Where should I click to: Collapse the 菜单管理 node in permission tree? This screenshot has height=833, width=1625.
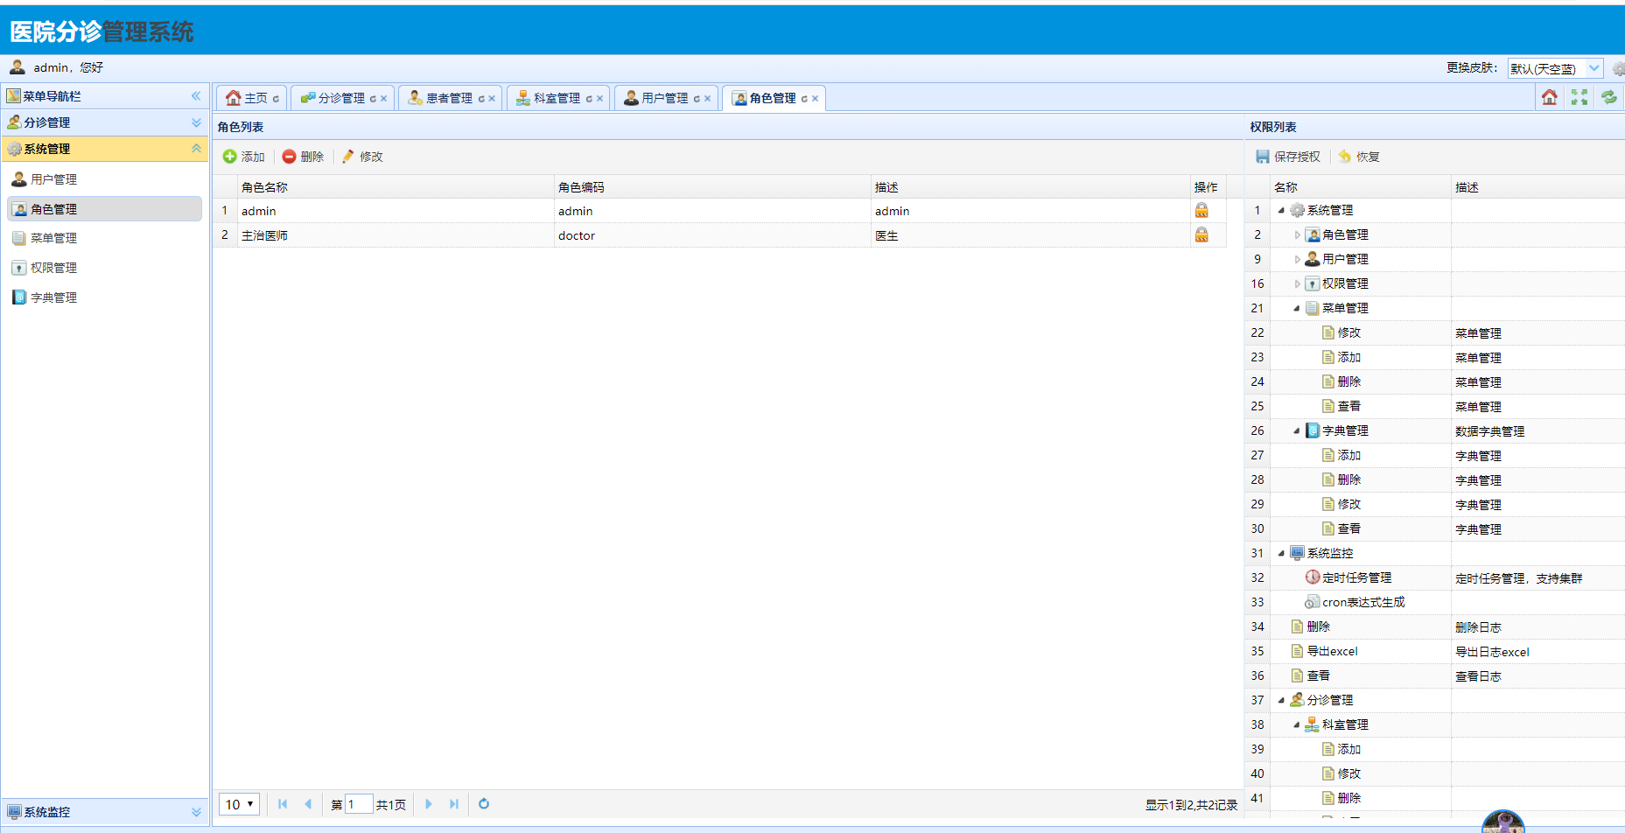coord(1297,308)
